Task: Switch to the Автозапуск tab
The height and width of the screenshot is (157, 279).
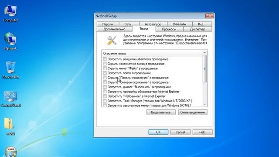Action: pos(153,24)
